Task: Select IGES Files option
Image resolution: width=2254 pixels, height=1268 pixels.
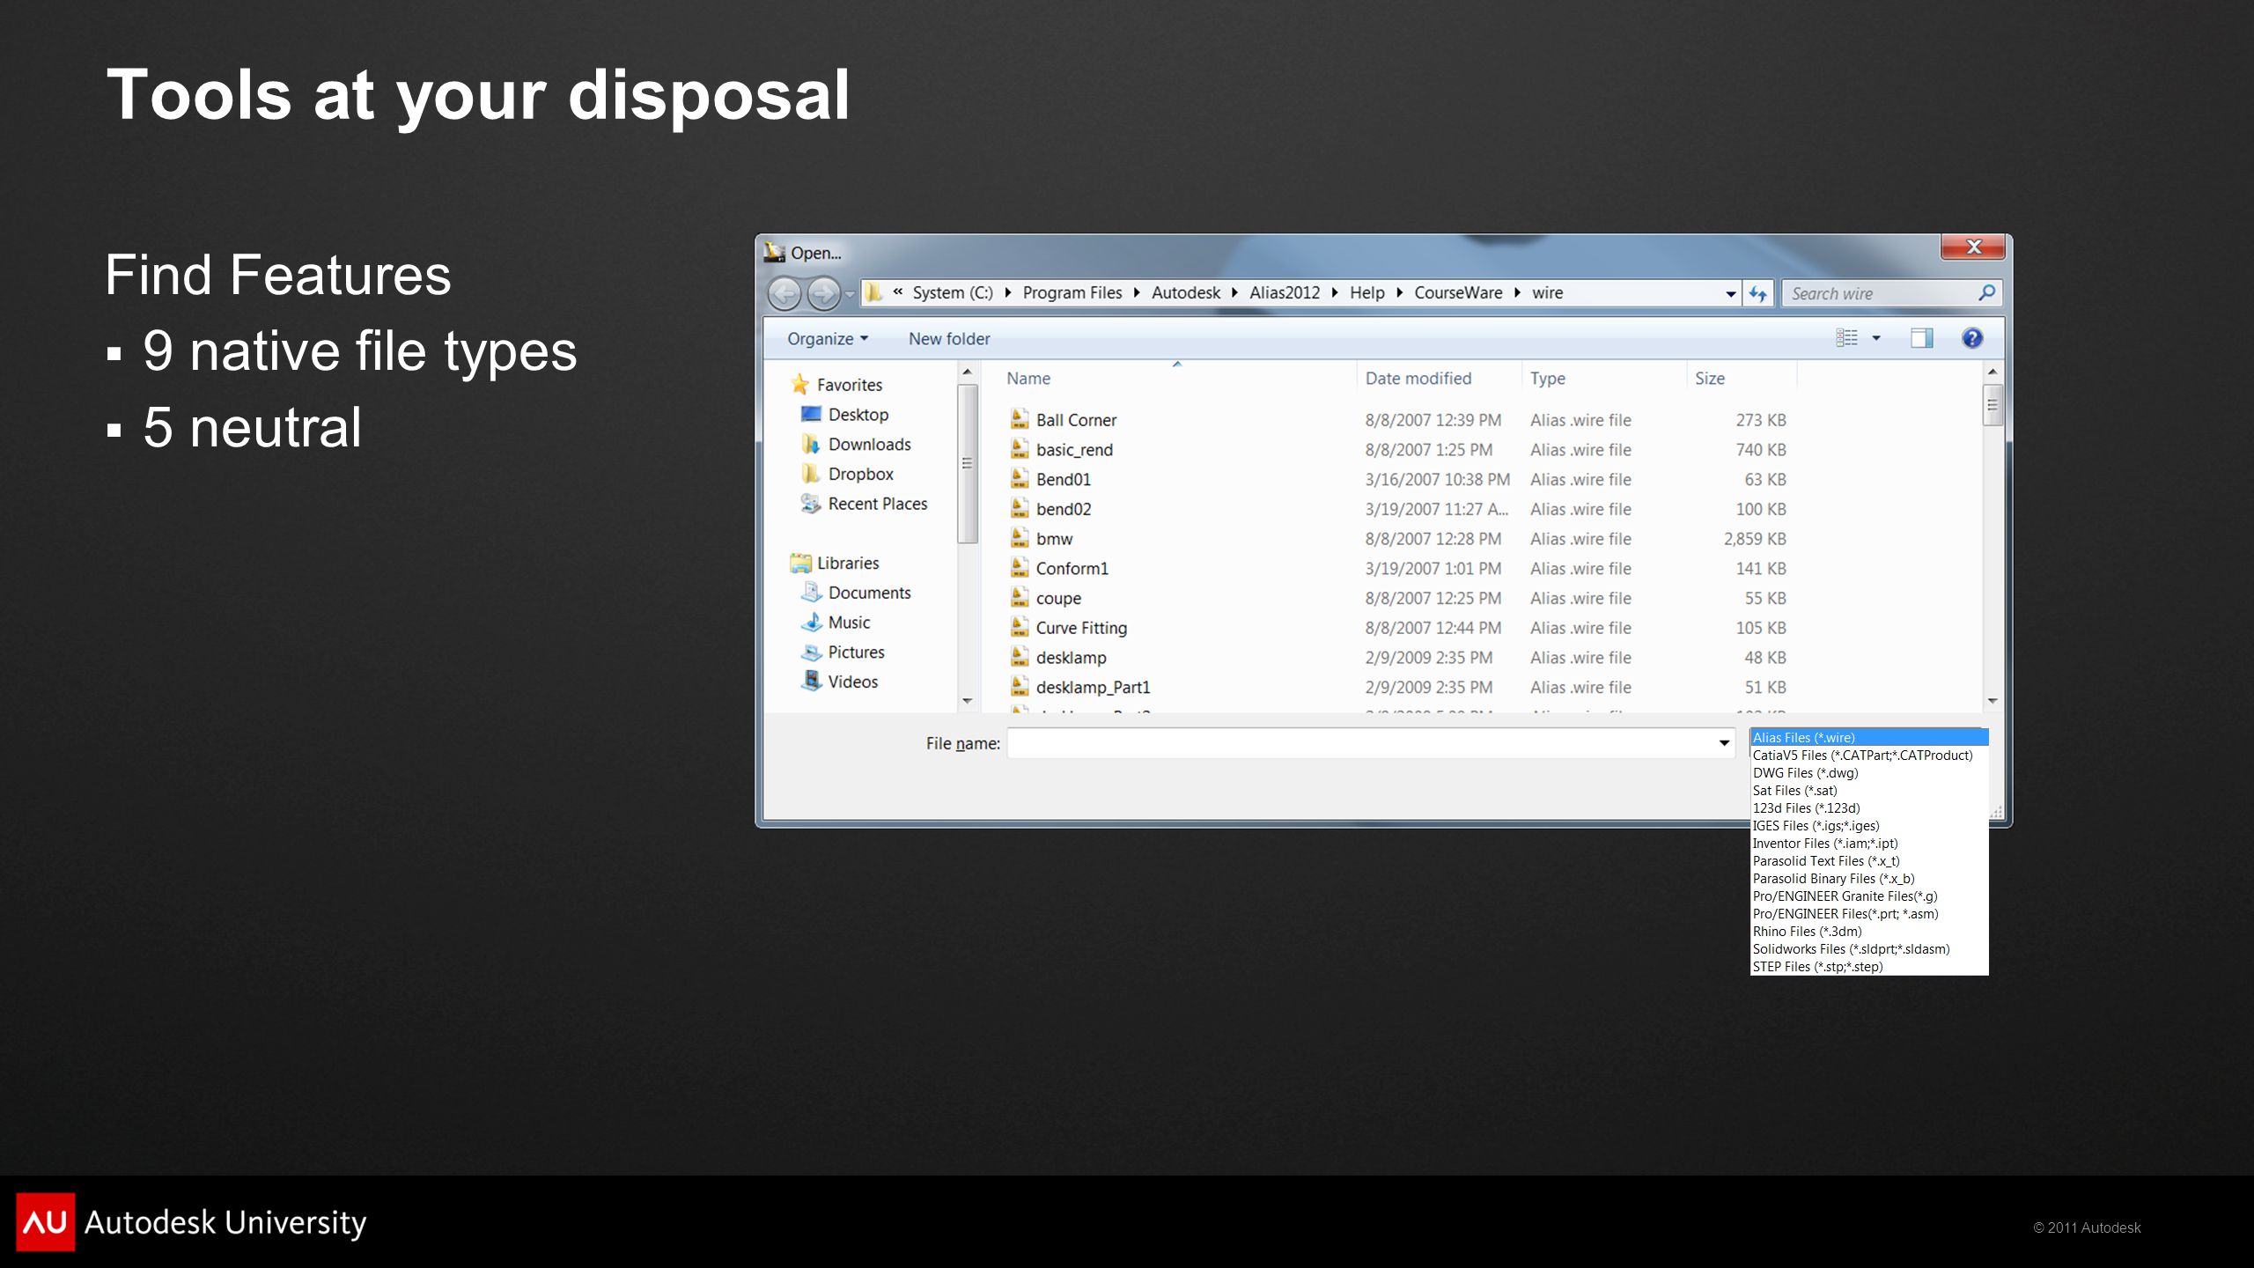Action: [1869, 826]
